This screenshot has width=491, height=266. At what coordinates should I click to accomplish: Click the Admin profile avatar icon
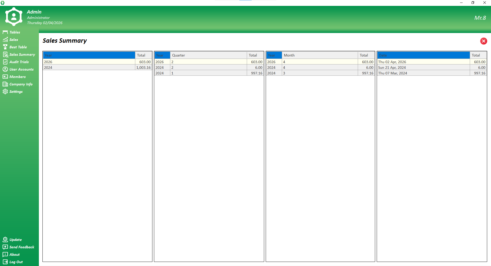coord(14,17)
